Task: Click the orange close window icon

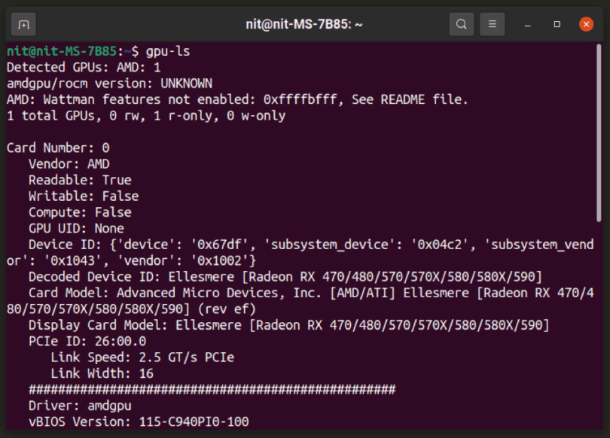Action: tap(585, 23)
